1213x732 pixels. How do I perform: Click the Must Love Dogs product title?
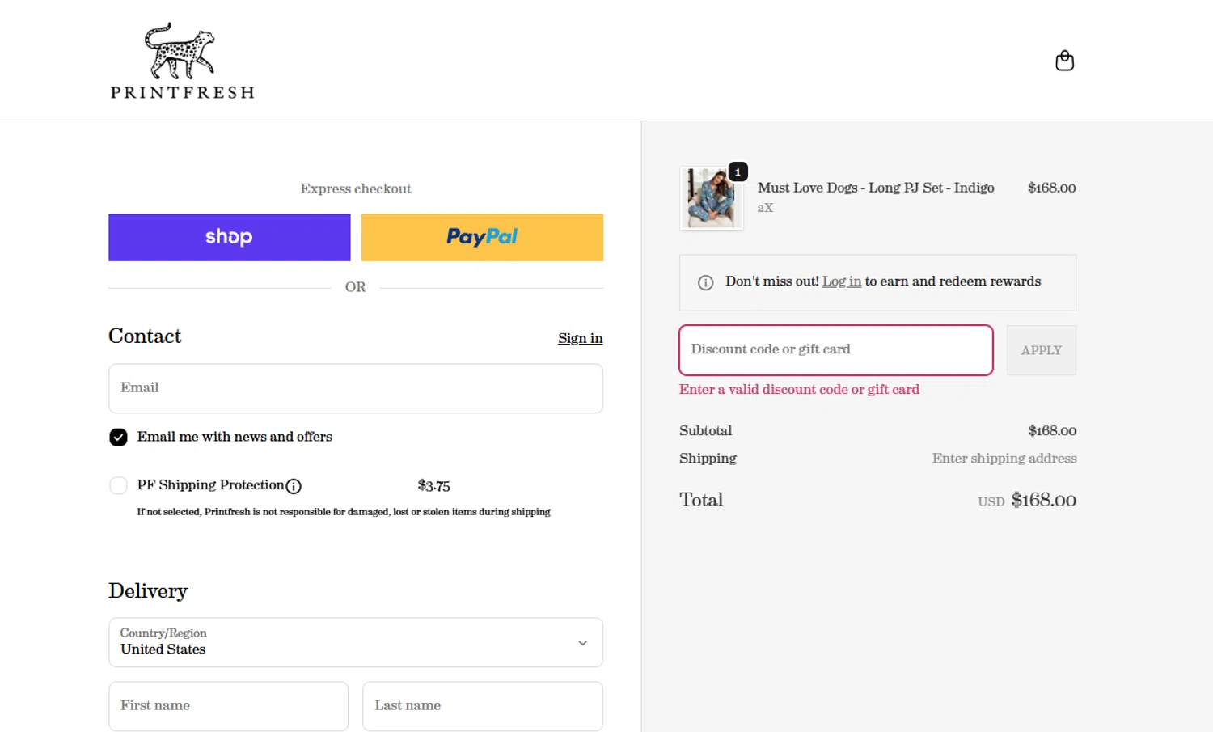tap(876, 188)
